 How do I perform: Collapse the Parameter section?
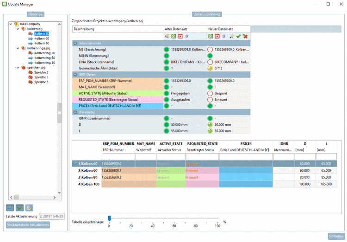pos(75,112)
